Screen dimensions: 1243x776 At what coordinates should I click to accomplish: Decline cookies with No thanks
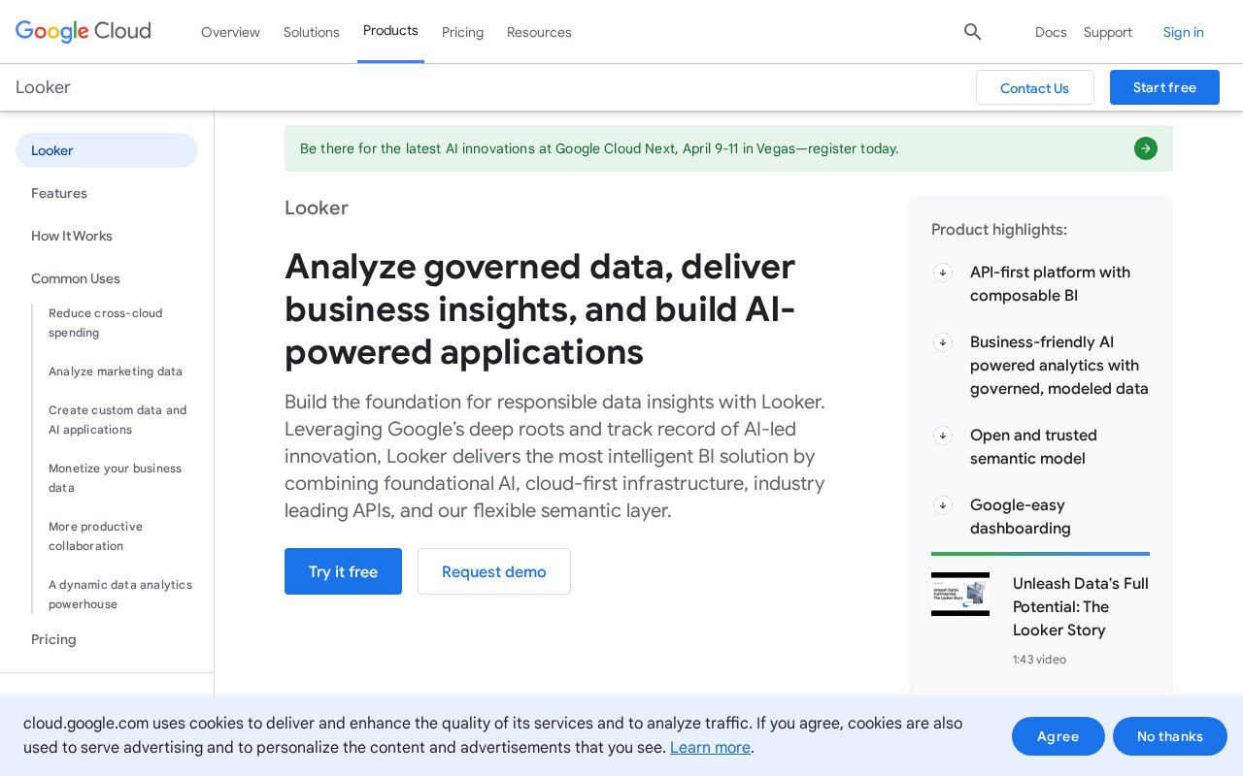coord(1170,736)
